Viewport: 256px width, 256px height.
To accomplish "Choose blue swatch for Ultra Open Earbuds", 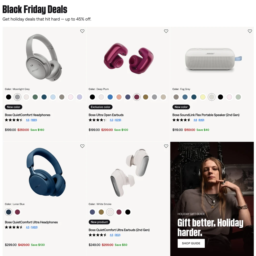I will 110,97.
